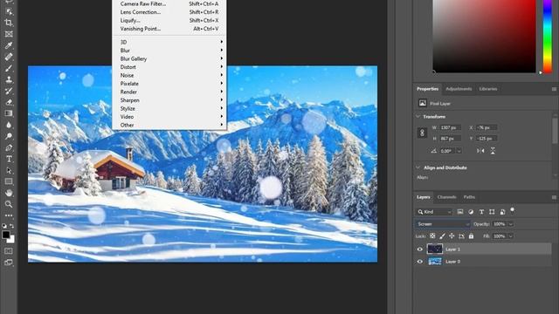Open the Layers panel options menu
This screenshot has height=314, width=559.
coord(554,197)
